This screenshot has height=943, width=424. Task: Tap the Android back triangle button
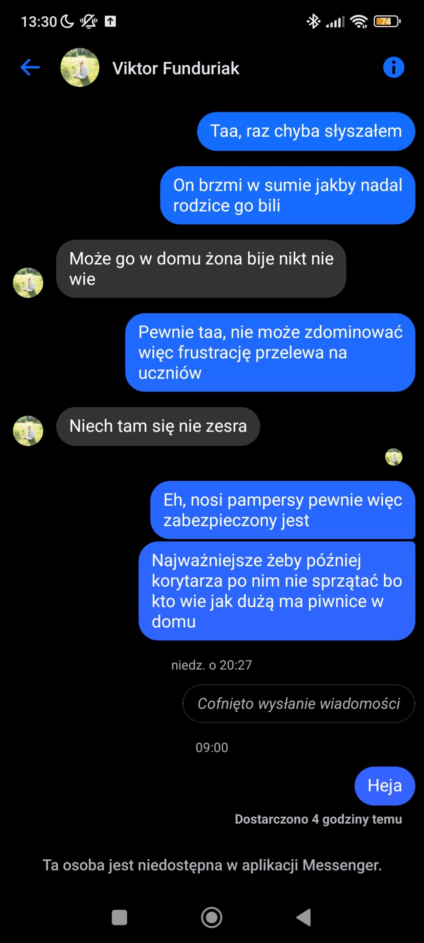tap(304, 917)
